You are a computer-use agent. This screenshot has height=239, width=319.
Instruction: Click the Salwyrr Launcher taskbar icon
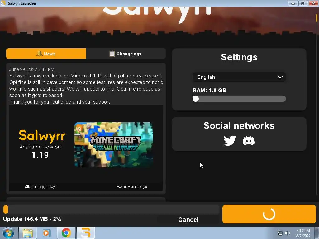(86, 233)
